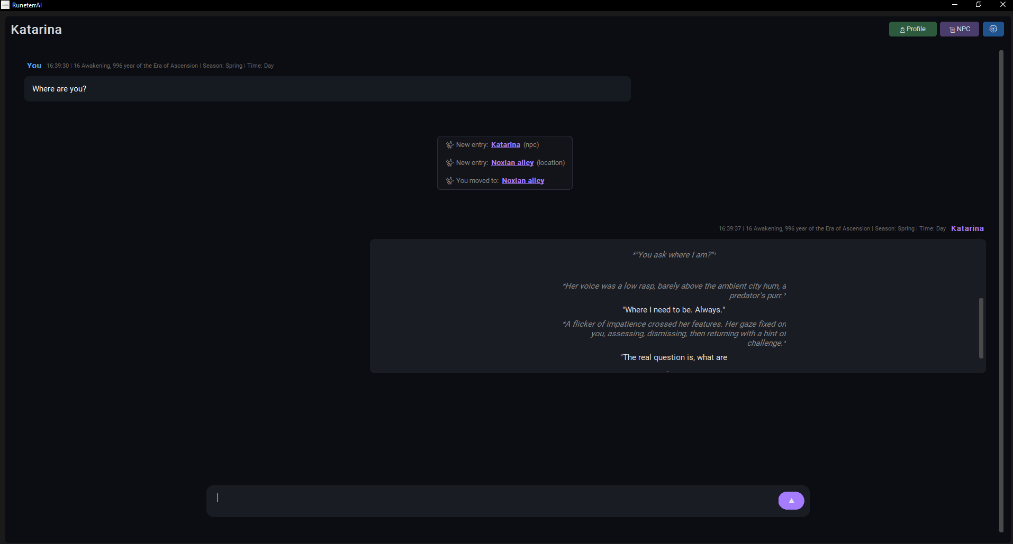Click the 'The real question is, what are' line
1013x544 pixels.
coord(674,357)
